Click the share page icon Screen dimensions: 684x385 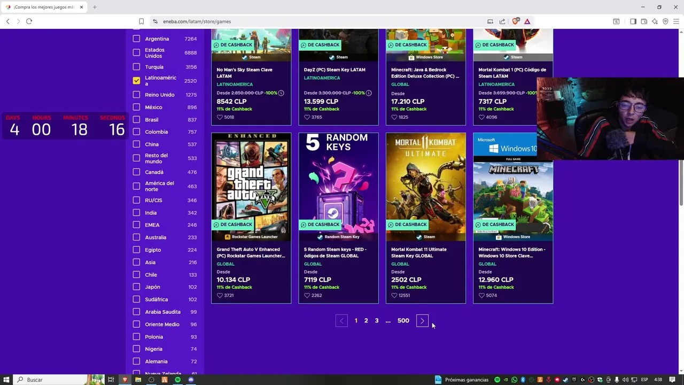(502, 21)
